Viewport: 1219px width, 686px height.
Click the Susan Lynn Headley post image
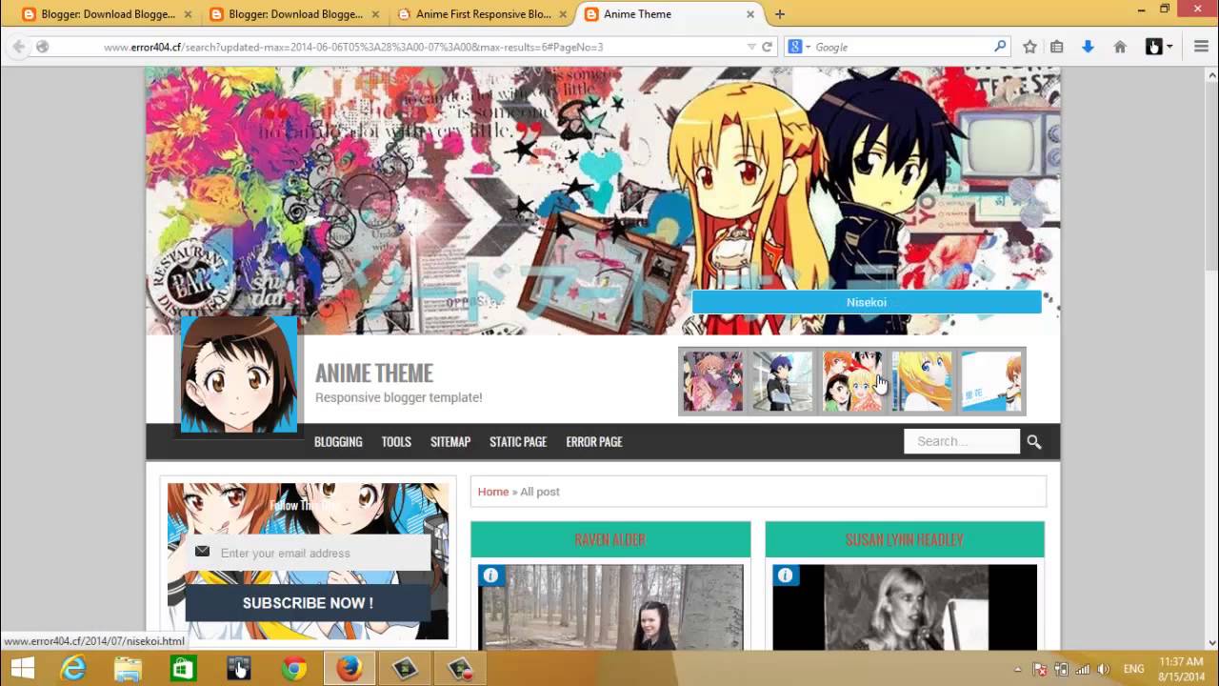(x=905, y=607)
